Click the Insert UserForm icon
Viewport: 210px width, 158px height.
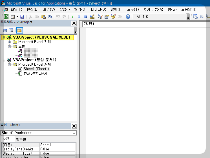pos(13,17)
